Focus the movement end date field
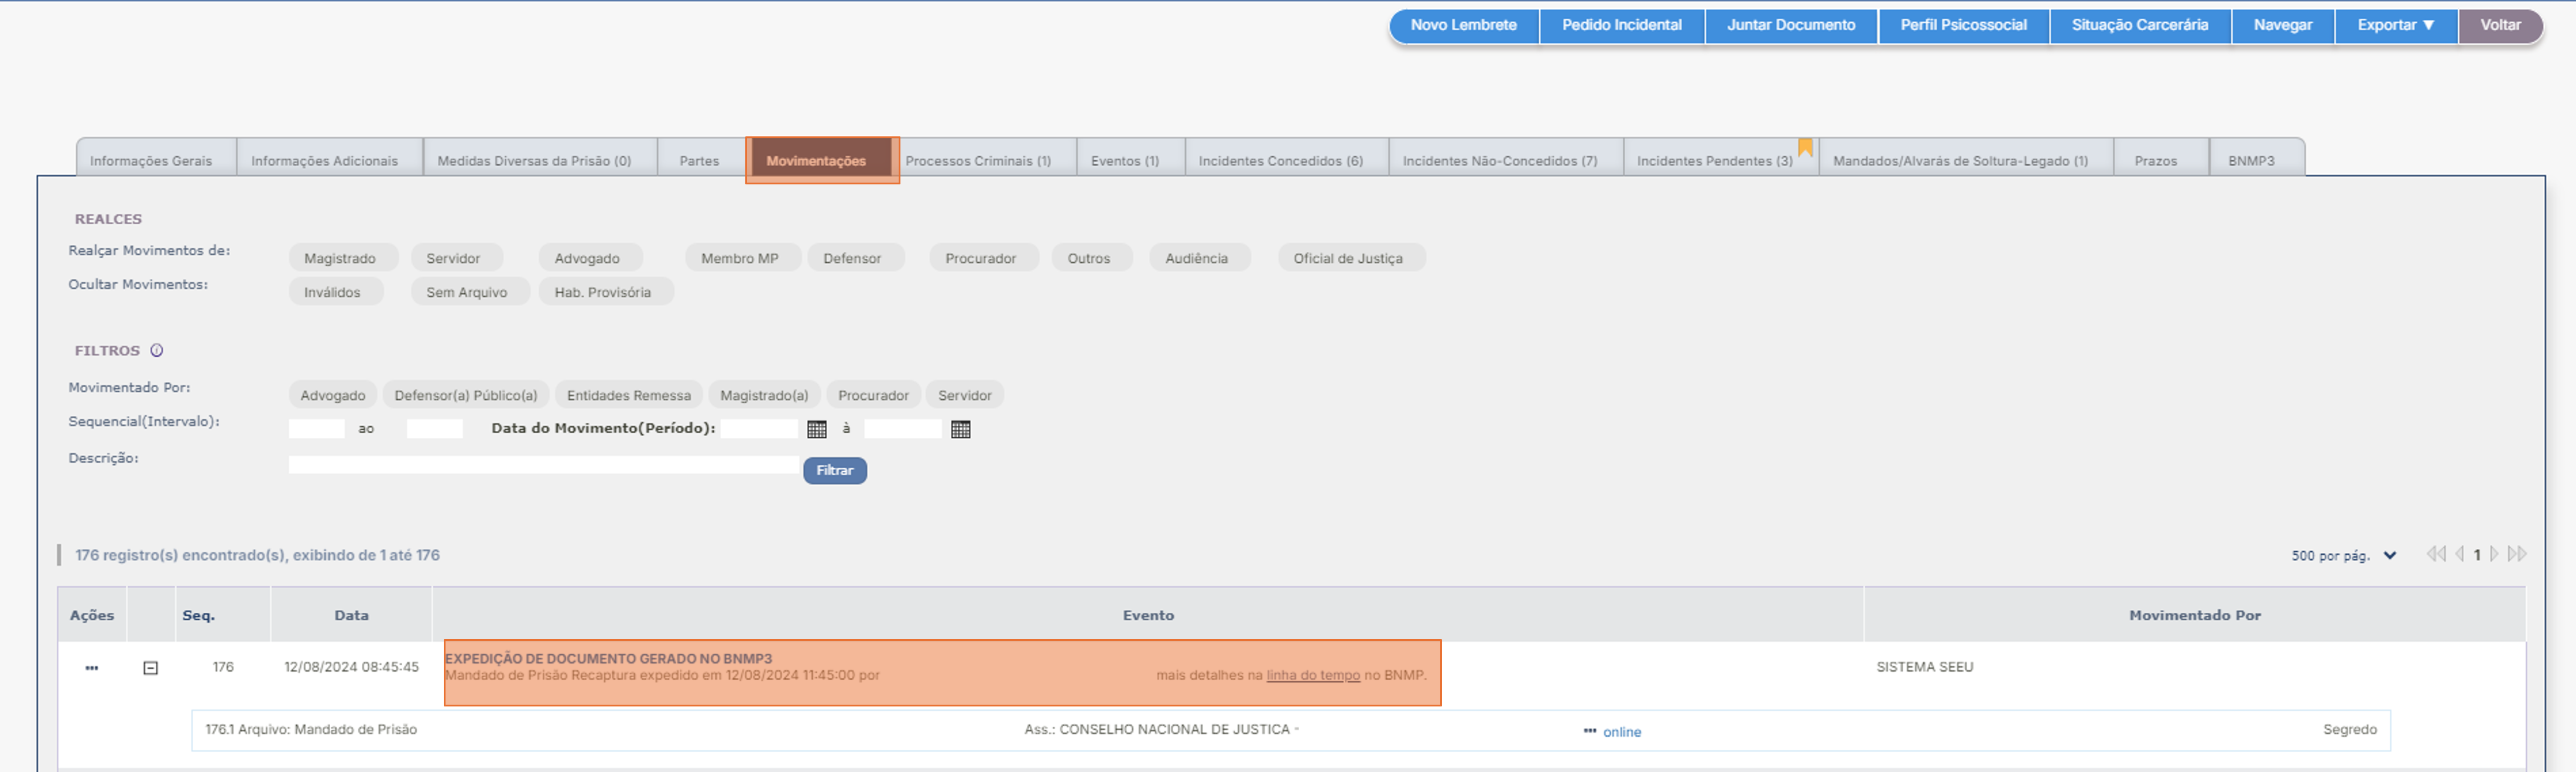Image resolution: width=2576 pixels, height=772 pixels. 903,429
